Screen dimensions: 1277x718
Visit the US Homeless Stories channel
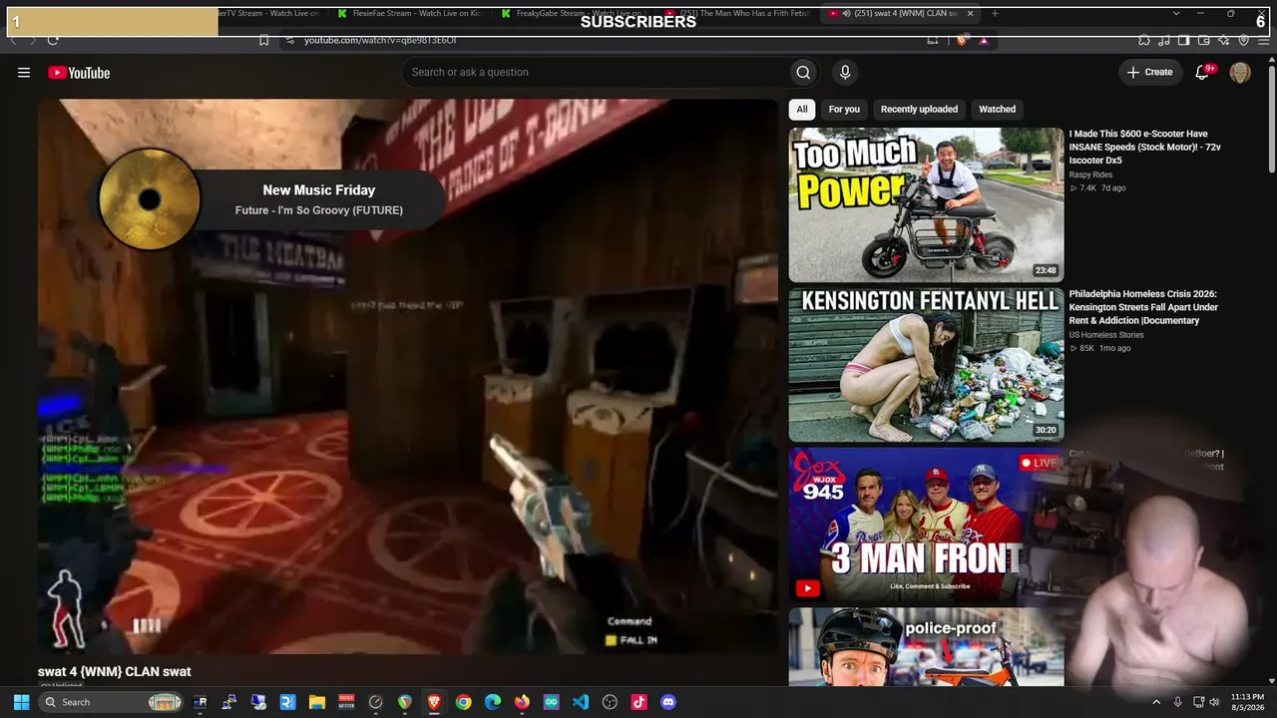(1106, 335)
